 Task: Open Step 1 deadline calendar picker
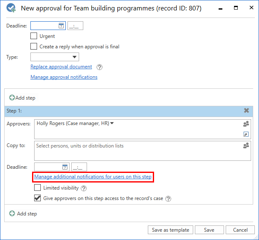point(65,167)
